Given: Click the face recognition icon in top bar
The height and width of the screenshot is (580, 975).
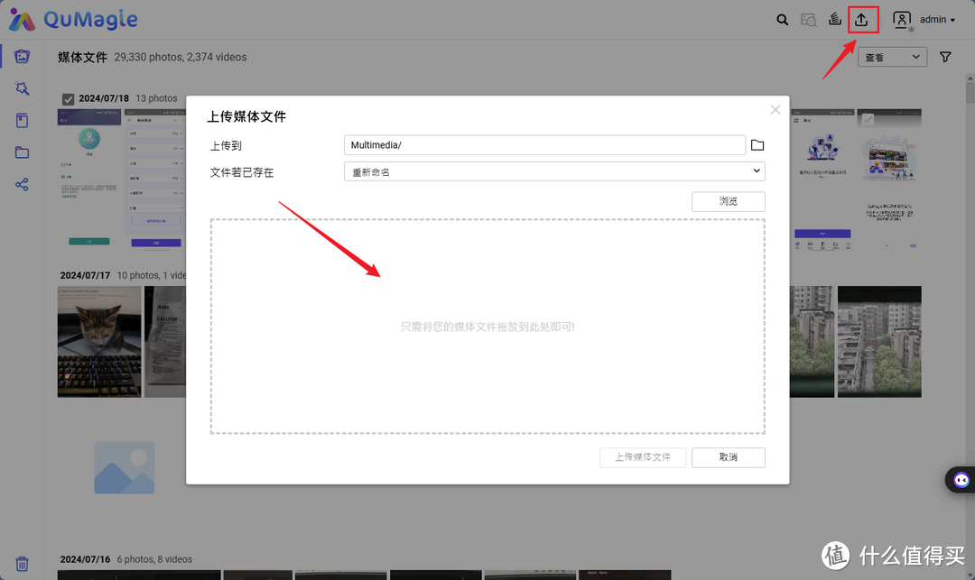Looking at the screenshot, I should point(808,19).
